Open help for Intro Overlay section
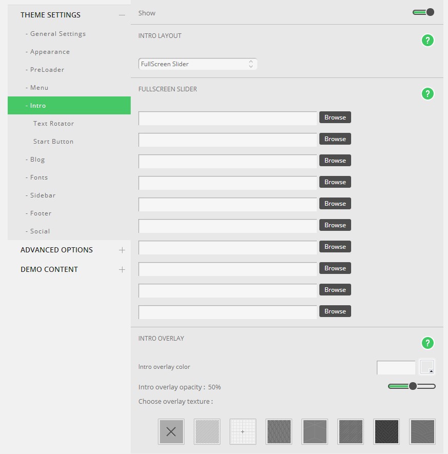This screenshot has height=454, width=448. [427, 343]
